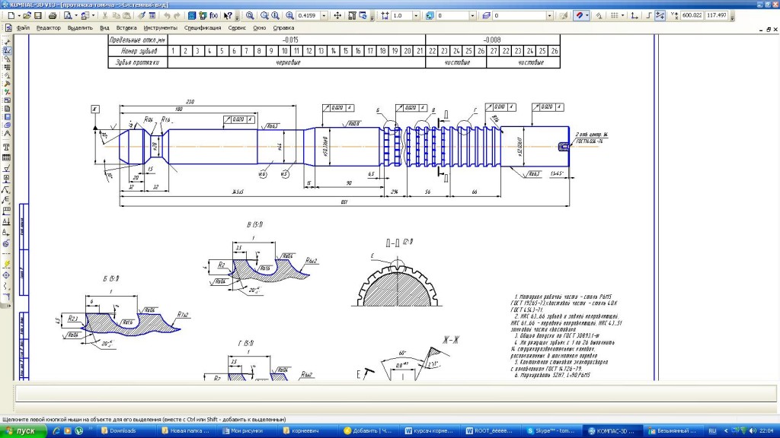Save the drawing with the floppy icon

click(38, 16)
